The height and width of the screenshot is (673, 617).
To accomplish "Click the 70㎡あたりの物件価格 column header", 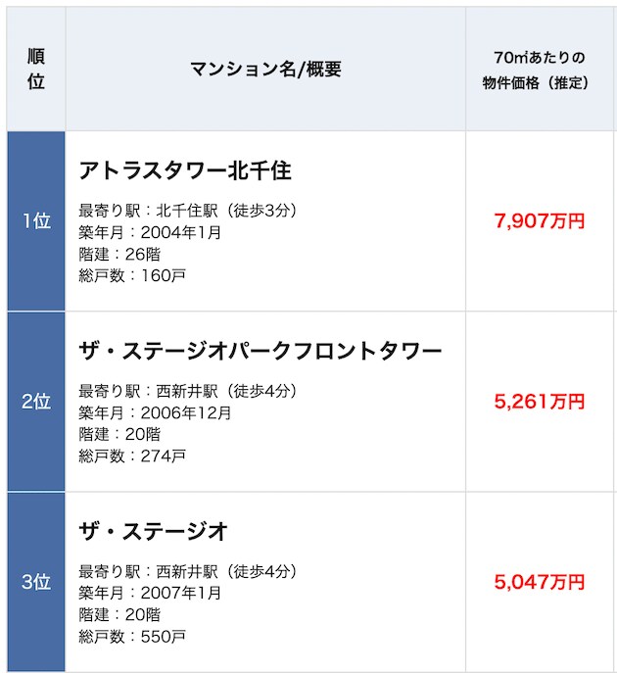I will [x=540, y=69].
